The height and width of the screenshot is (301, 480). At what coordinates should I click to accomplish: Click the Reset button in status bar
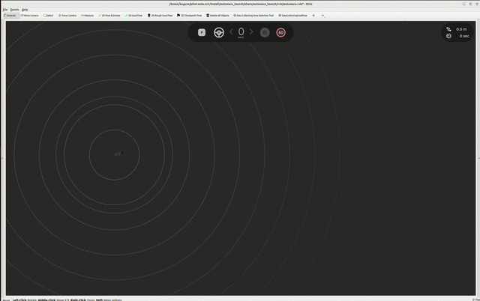[x=6, y=300]
